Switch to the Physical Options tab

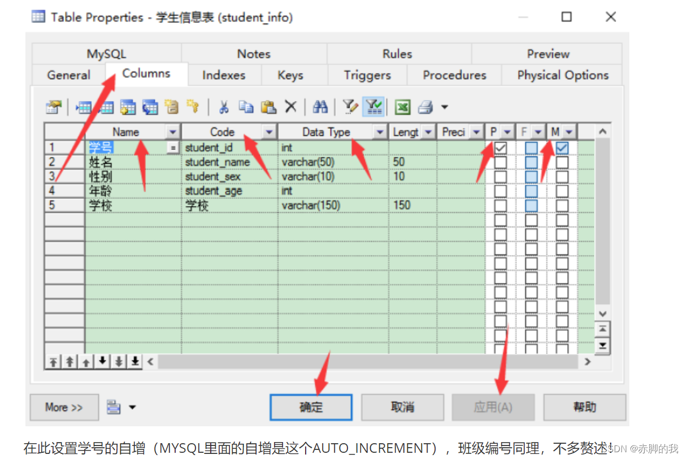(x=563, y=75)
